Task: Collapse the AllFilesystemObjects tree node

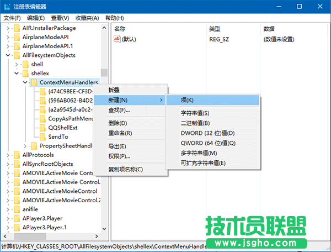Action: pos(7,55)
